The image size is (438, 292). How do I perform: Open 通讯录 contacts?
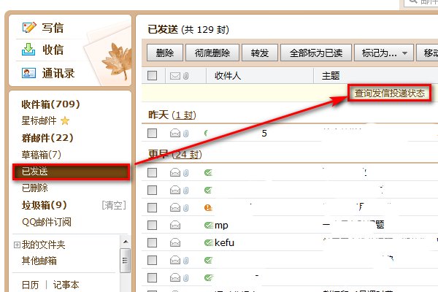pos(58,73)
